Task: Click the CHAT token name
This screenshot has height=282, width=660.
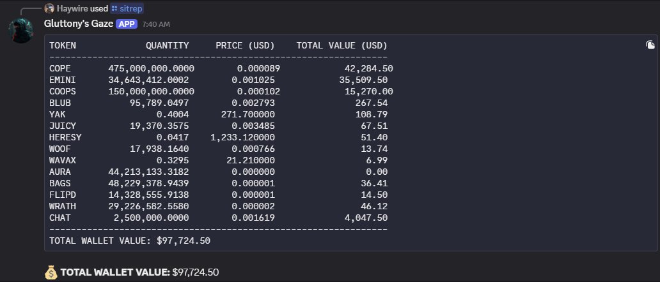Action: coord(59,218)
